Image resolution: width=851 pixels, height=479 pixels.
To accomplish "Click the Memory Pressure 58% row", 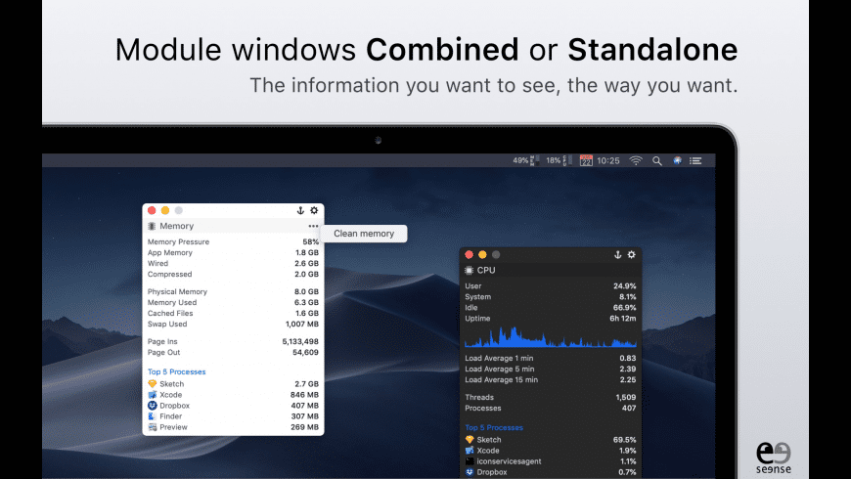I will (233, 241).
